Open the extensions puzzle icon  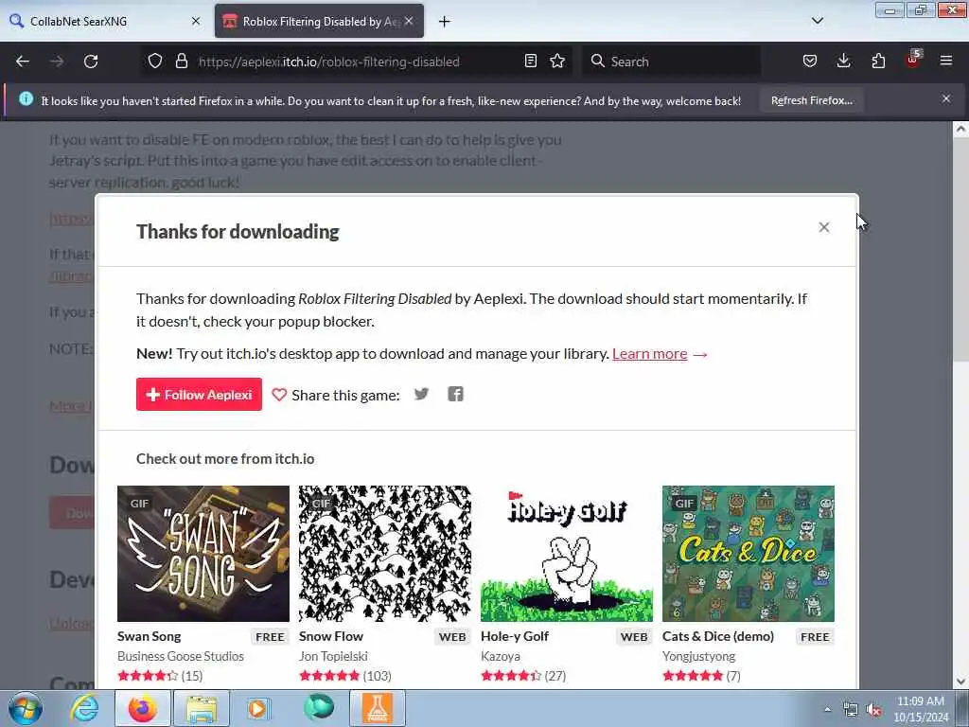878,61
